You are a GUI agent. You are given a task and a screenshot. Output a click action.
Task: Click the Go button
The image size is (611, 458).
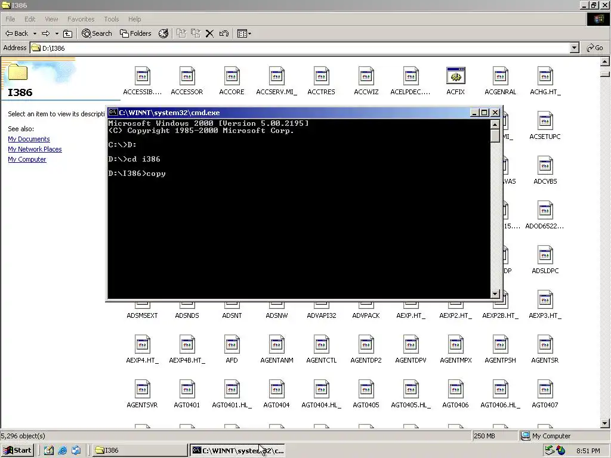point(595,48)
